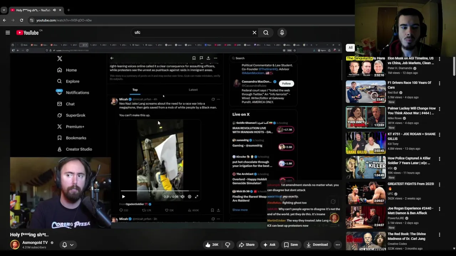Screen dimensions: 456x256
Task: Open Home in X sidebar
Action: 67,70
